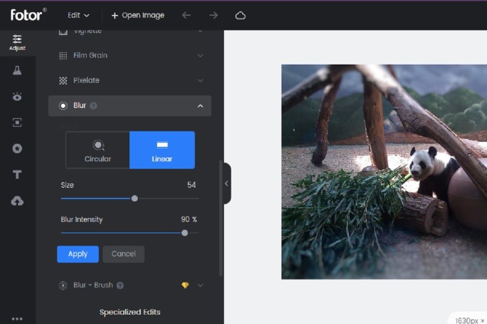
Task: Click the premium diamond icon
Action: (x=185, y=286)
